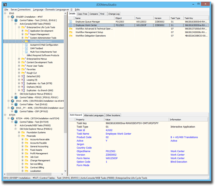The width and height of the screenshot is (216, 186).
Task: Click the Workflow Delegation Operations folder icon
Action: coord(71,36)
